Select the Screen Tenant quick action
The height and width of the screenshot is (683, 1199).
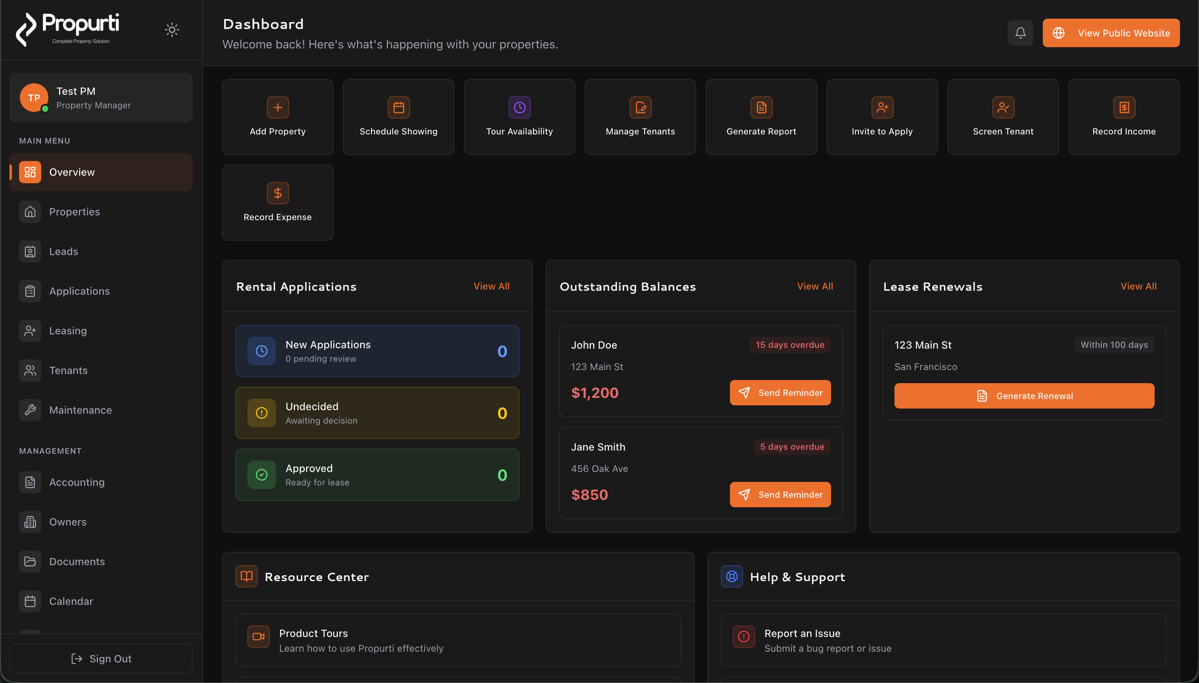1003,117
